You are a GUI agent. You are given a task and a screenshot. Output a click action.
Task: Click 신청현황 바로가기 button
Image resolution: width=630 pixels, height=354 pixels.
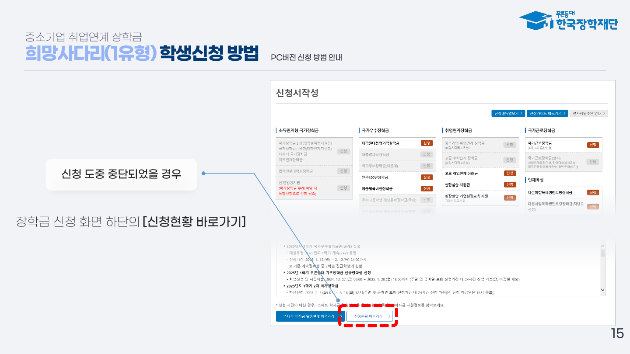(x=370, y=316)
